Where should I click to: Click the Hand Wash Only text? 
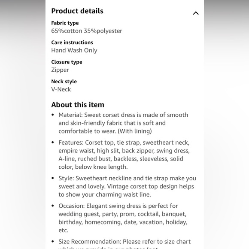pyautogui.click(x=74, y=50)
